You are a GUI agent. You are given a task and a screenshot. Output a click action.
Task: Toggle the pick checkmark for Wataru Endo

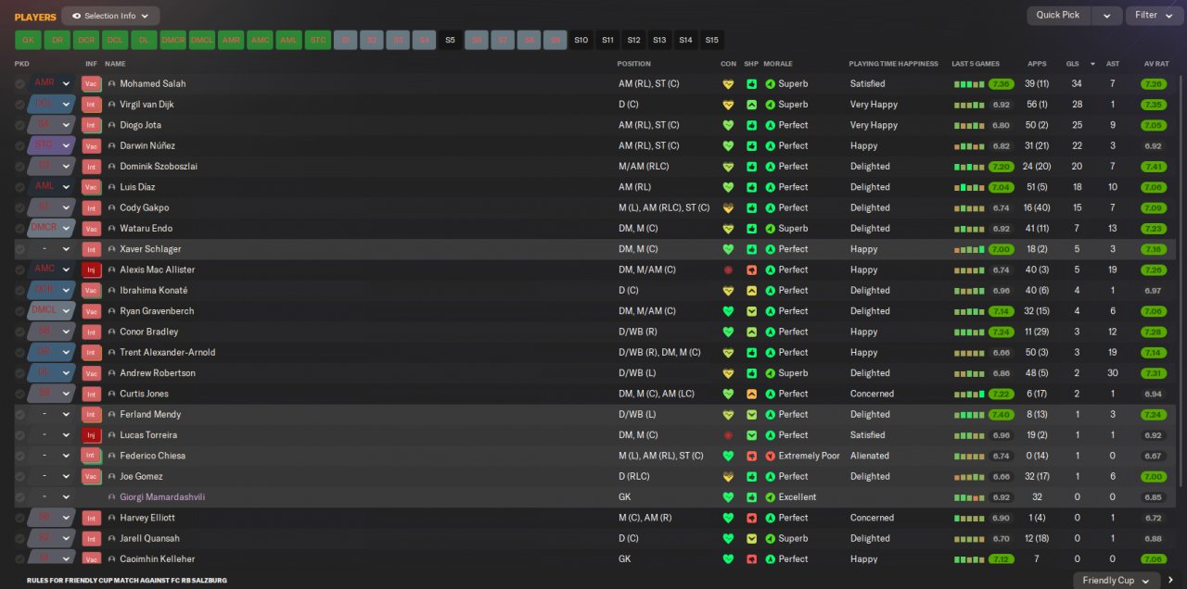coord(19,229)
